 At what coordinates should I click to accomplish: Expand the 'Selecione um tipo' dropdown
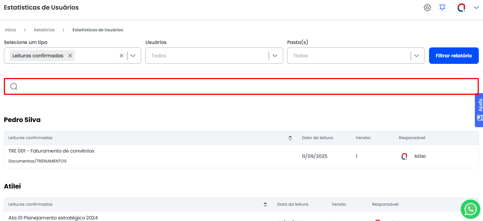coord(133,56)
